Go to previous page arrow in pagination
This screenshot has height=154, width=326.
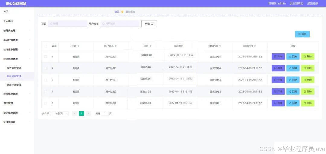coord(75,113)
